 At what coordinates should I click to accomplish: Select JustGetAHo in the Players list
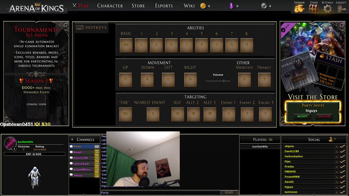point(260,146)
